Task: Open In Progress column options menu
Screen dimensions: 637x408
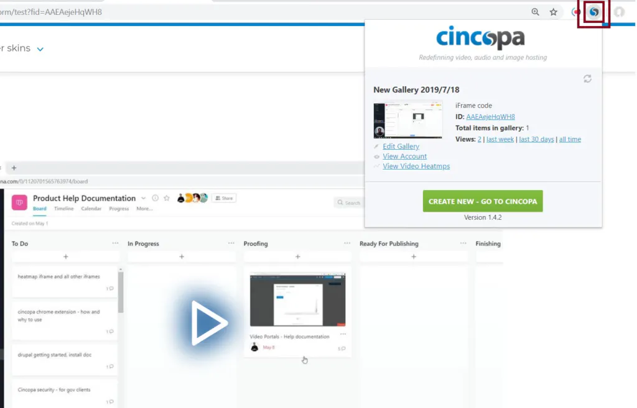Action: 231,243
